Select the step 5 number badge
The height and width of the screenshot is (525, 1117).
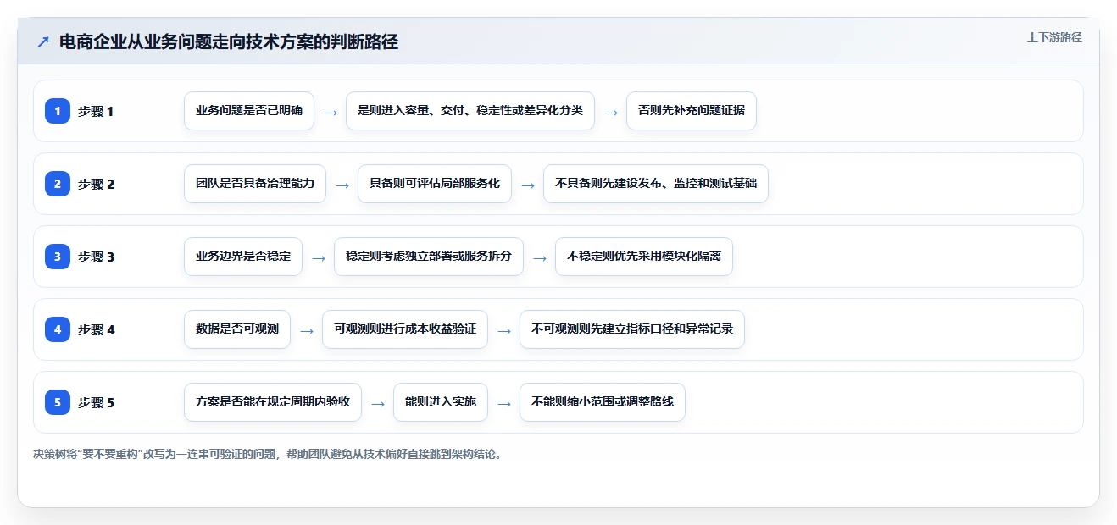tap(58, 402)
